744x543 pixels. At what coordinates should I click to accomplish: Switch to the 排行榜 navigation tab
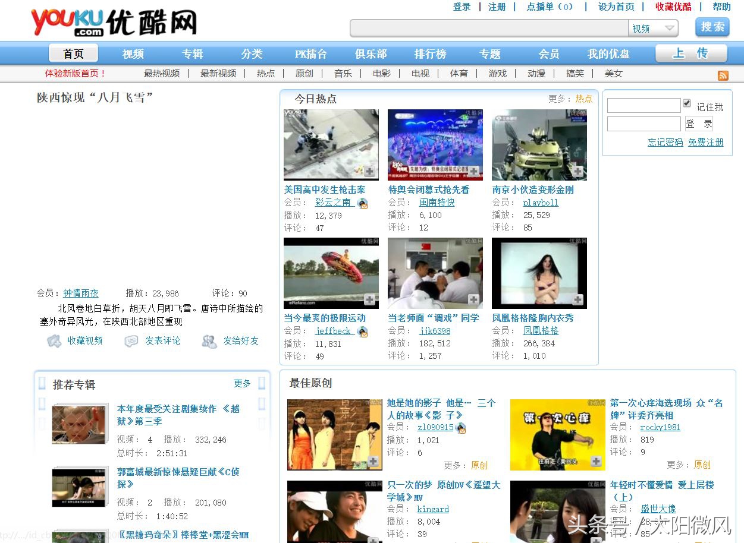point(430,53)
